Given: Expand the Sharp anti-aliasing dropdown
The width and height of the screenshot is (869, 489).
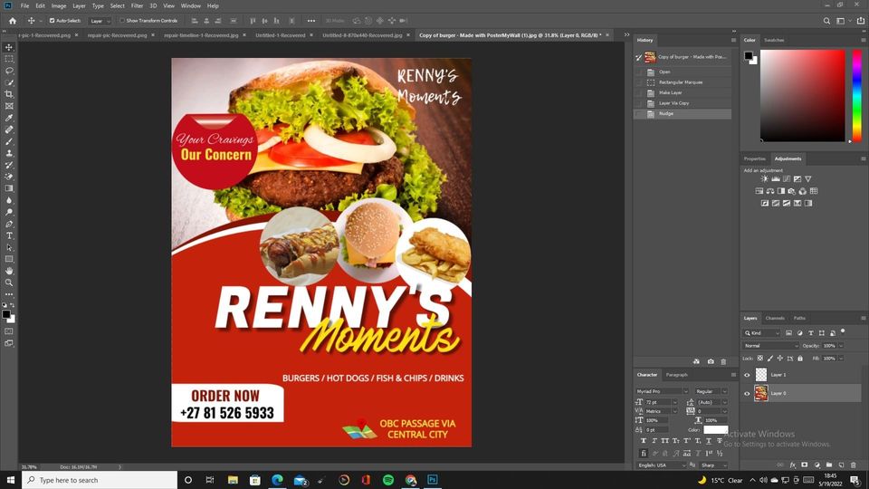Looking at the screenshot, I should point(712,465).
